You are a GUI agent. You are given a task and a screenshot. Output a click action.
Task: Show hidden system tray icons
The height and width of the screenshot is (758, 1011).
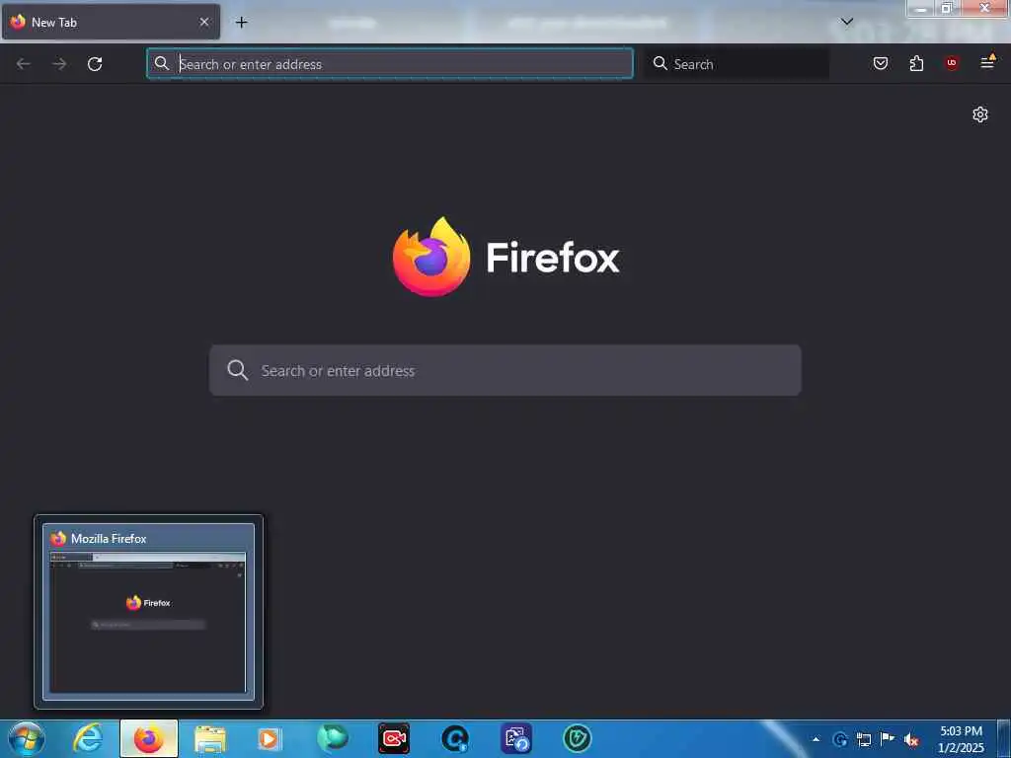(817, 739)
